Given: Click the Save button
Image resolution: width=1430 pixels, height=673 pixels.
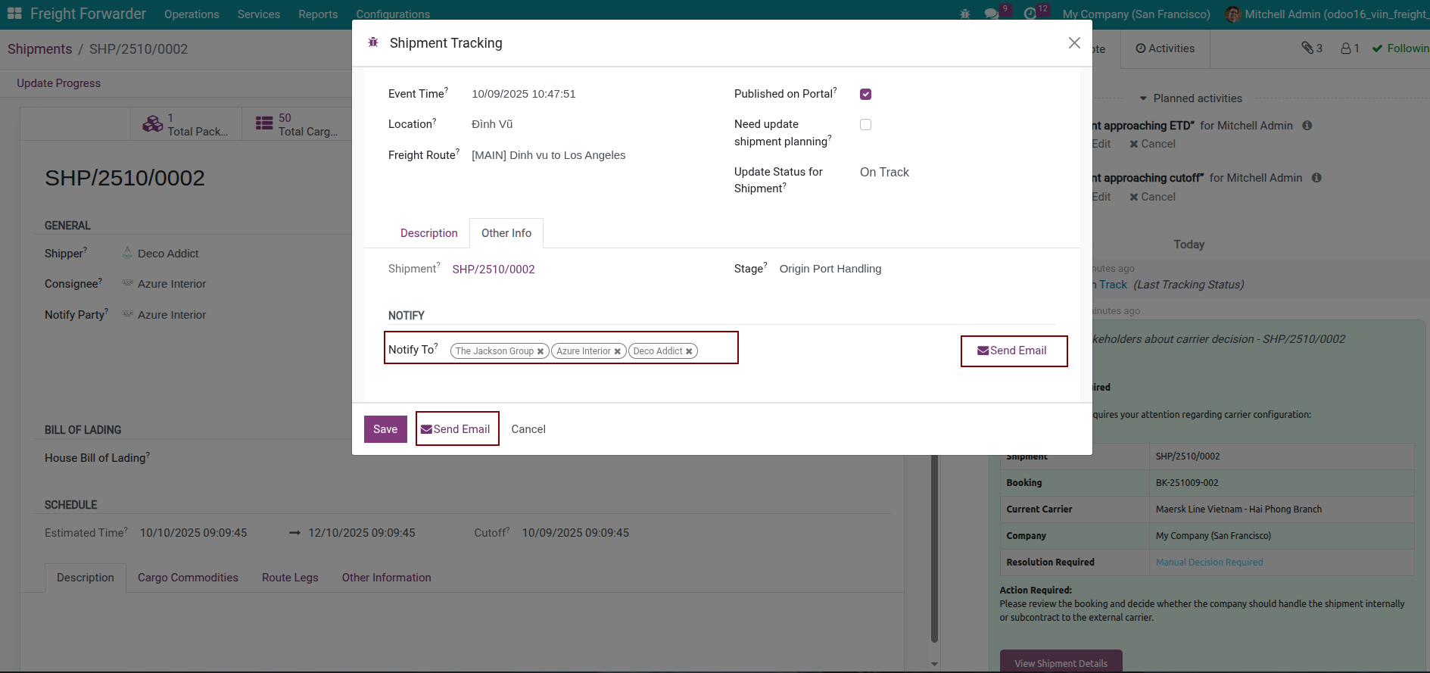Looking at the screenshot, I should click(385, 429).
